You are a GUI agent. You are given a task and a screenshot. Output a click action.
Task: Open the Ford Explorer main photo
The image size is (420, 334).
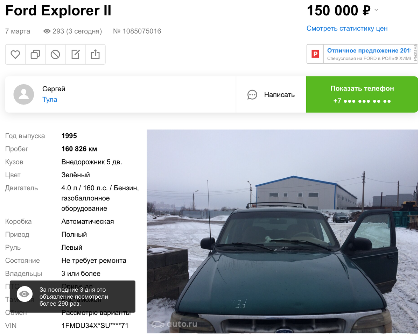tap(283, 231)
